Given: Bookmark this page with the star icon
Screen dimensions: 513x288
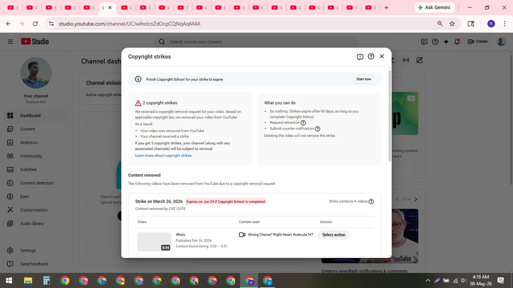Looking at the screenshot, I should tap(452, 24).
